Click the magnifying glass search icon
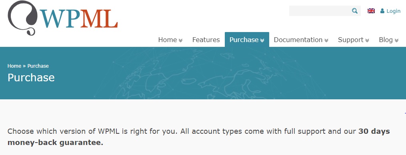This screenshot has width=406, height=155. coord(355,11)
